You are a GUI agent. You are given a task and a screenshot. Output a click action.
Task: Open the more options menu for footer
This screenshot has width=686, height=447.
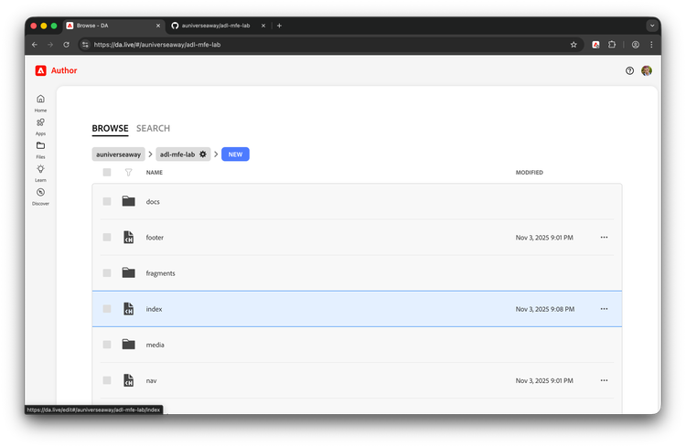coord(604,237)
